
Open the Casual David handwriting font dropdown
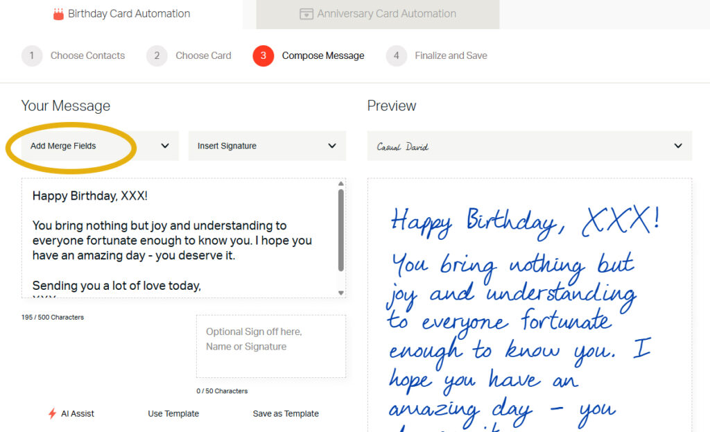(x=529, y=146)
